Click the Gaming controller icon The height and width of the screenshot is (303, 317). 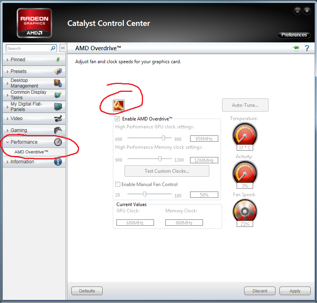(58, 130)
